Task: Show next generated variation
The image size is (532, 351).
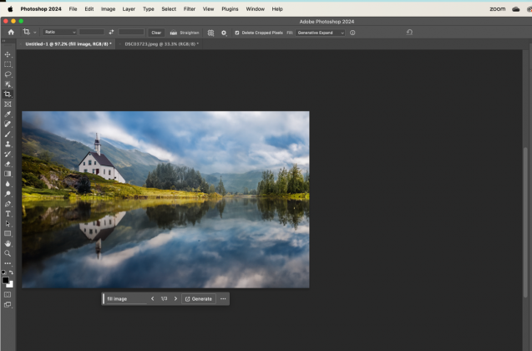Action: pos(175,298)
